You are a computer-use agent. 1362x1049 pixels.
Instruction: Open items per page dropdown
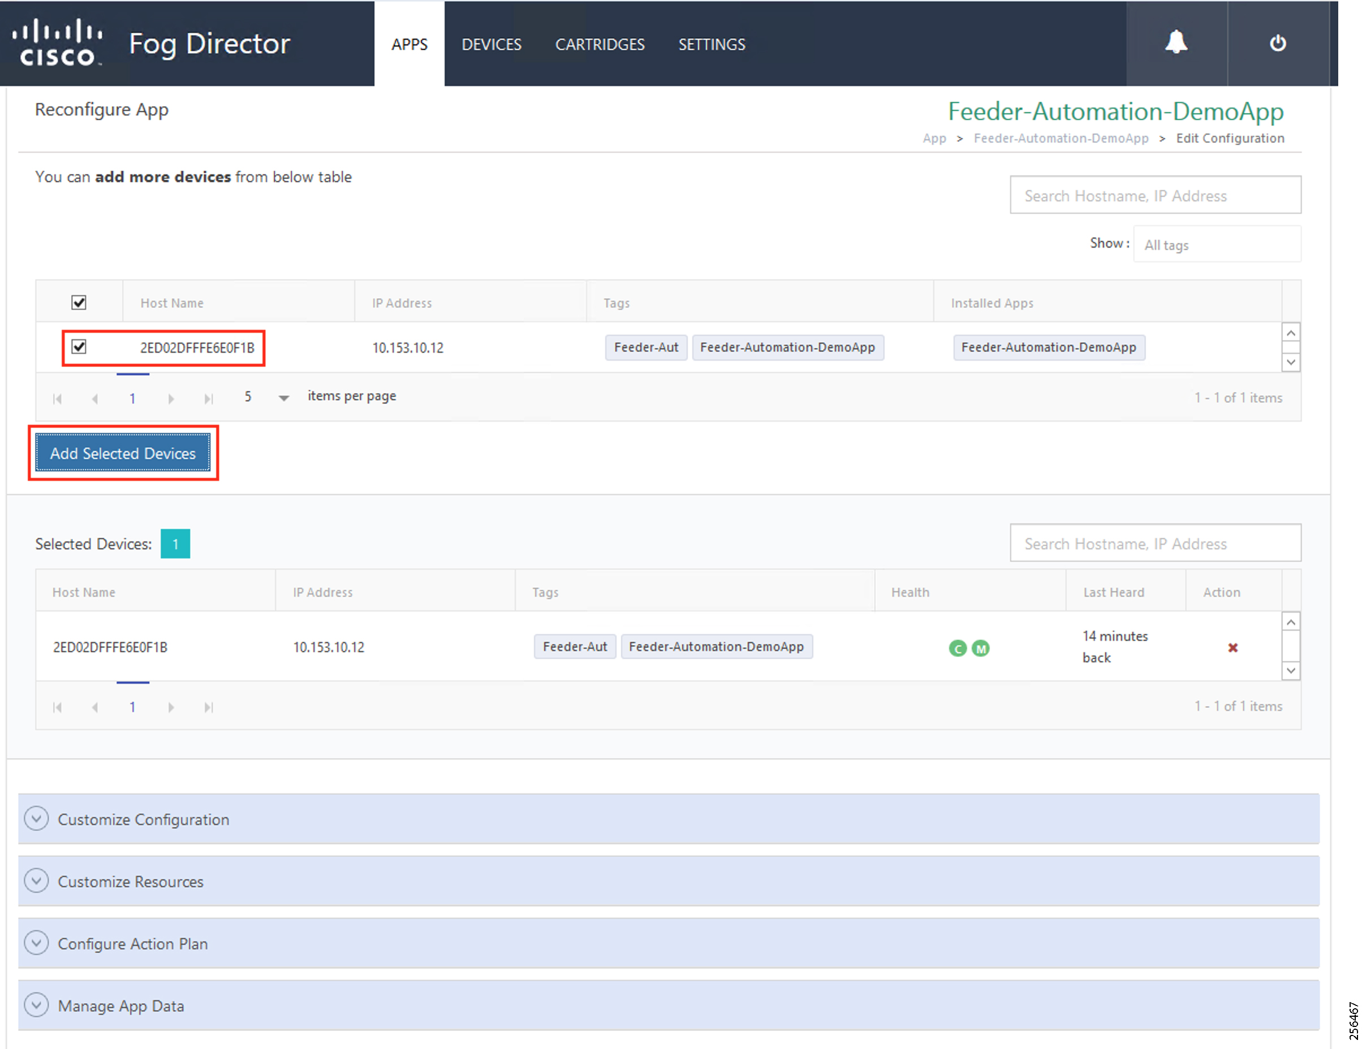[x=283, y=398]
